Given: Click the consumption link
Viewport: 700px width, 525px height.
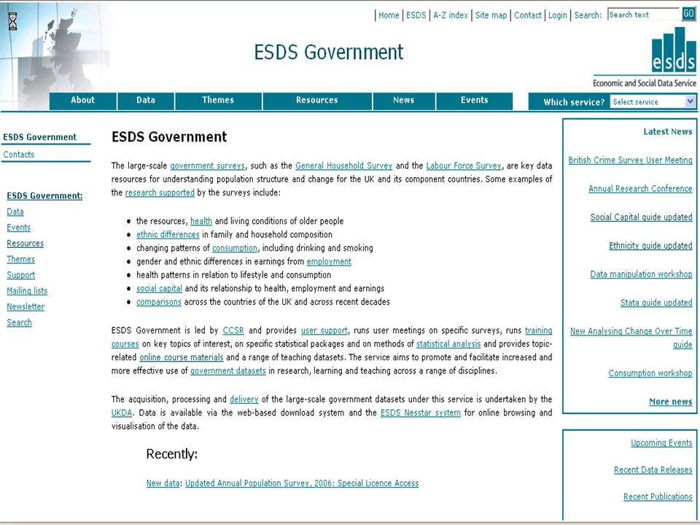Looking at the screenshot, I should [235, 248].
